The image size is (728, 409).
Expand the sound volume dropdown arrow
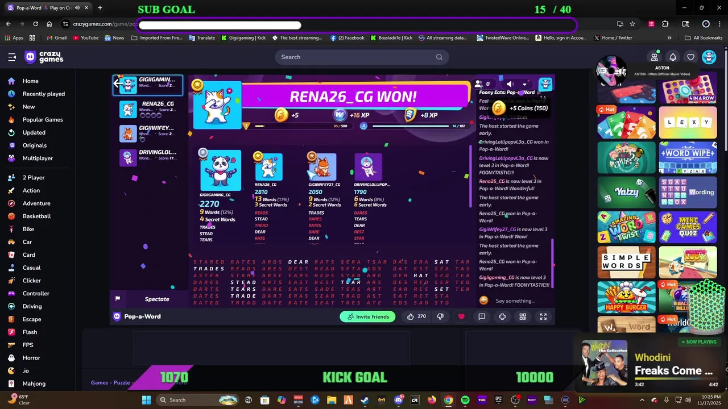[524, 85]
